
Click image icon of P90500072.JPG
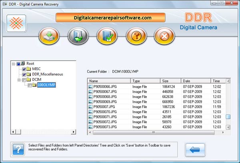91,122
